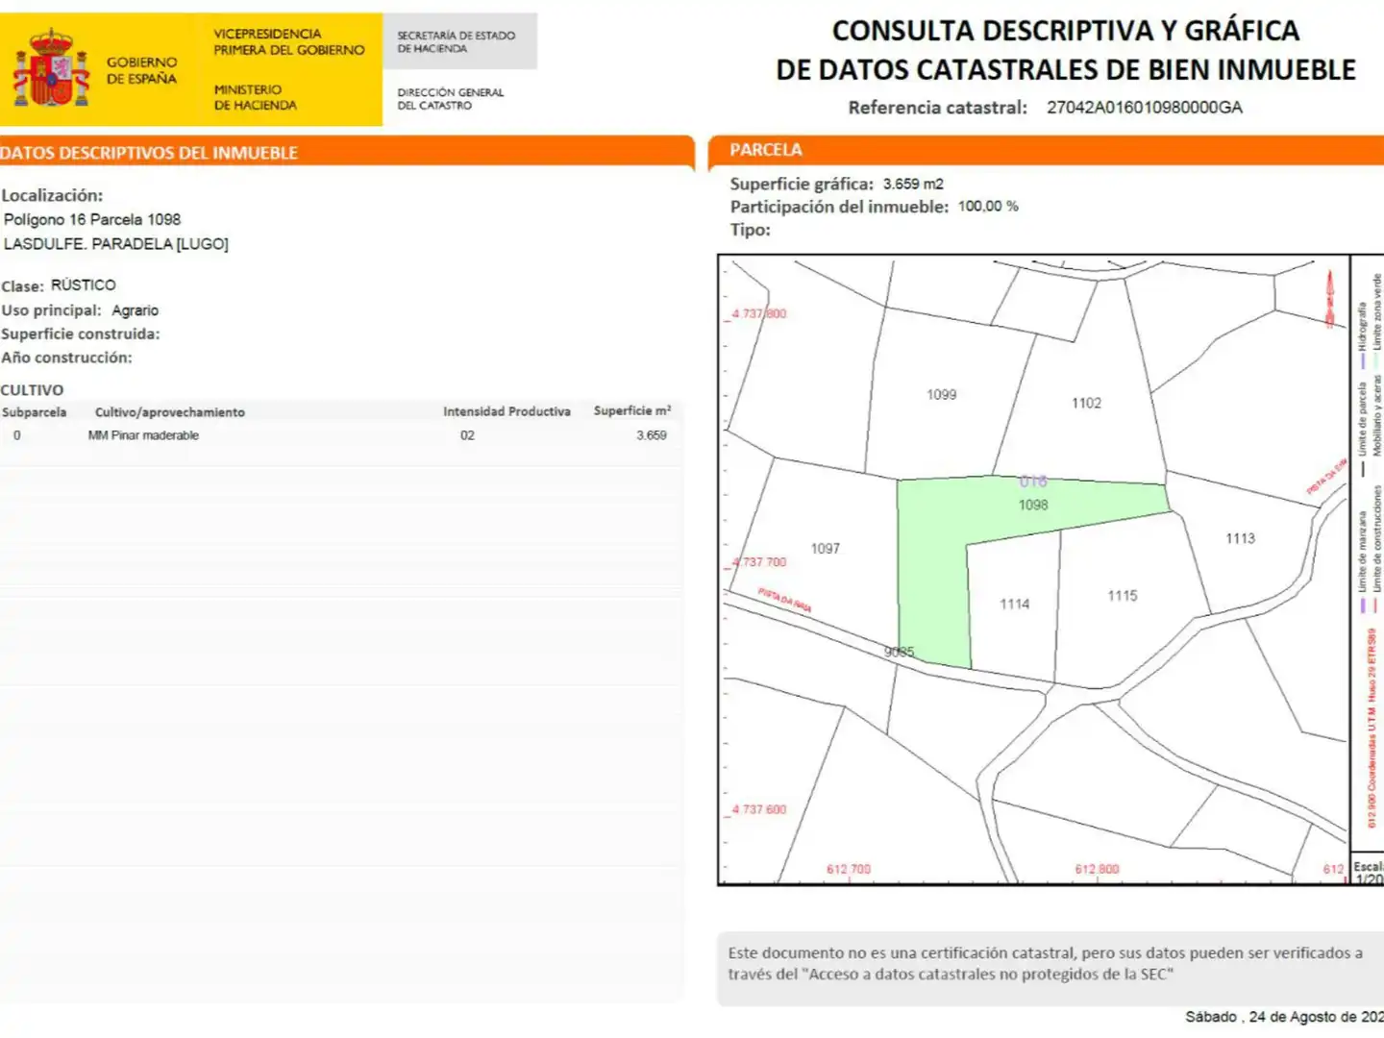
Task: Click parcel 1113 on the map
Action: [1240, 539]
